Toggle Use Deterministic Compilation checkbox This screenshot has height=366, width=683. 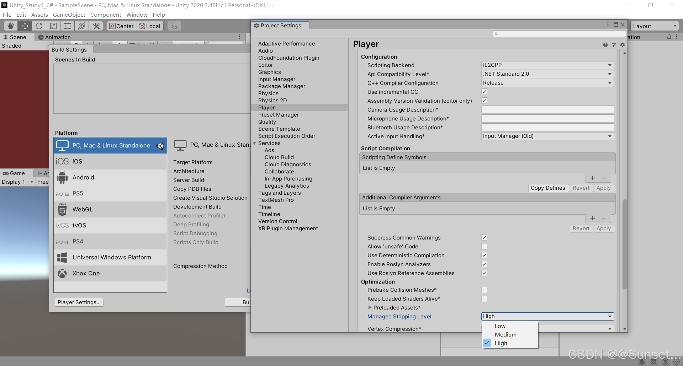(484, 255)
